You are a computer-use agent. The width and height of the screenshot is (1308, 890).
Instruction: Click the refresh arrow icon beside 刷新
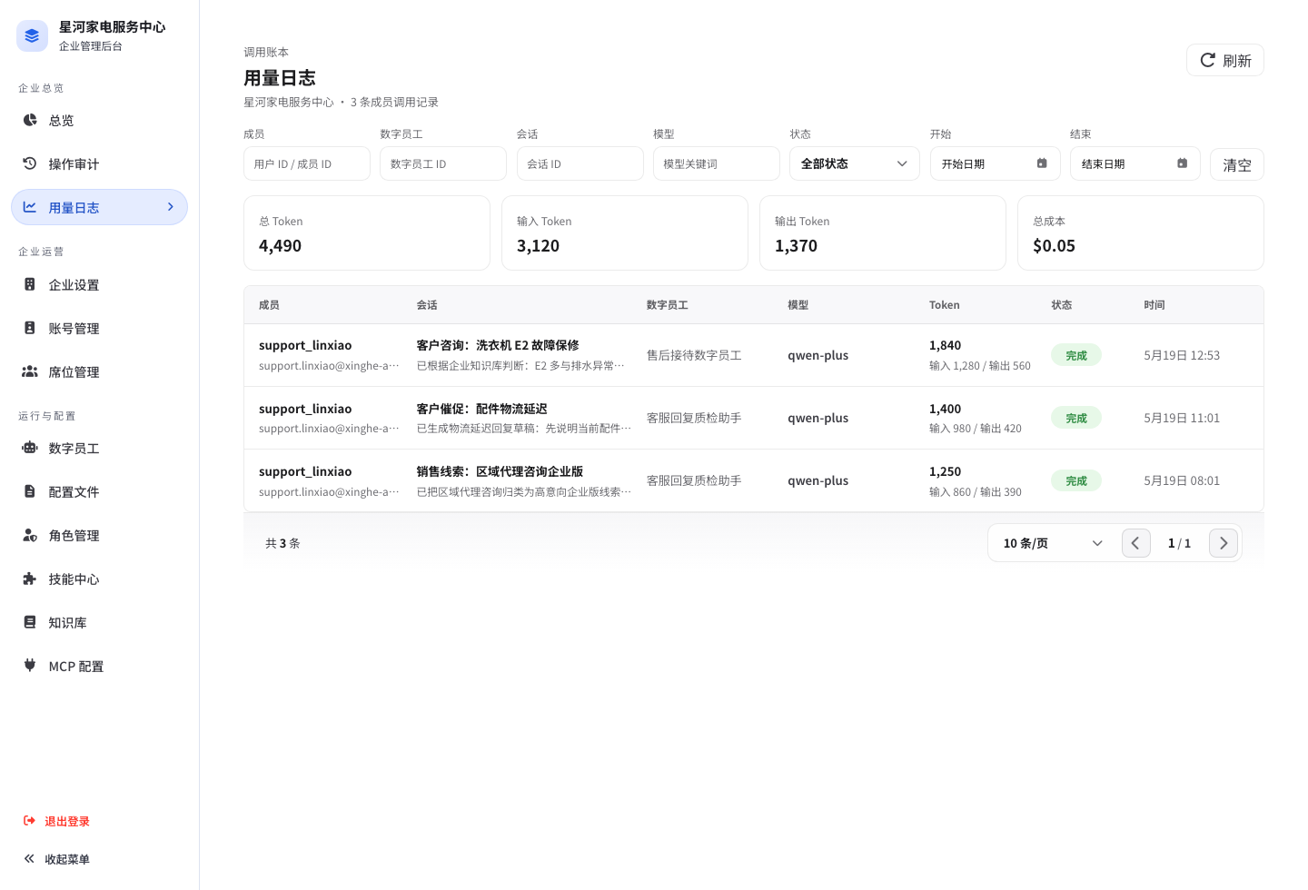tap(1207, 60)
